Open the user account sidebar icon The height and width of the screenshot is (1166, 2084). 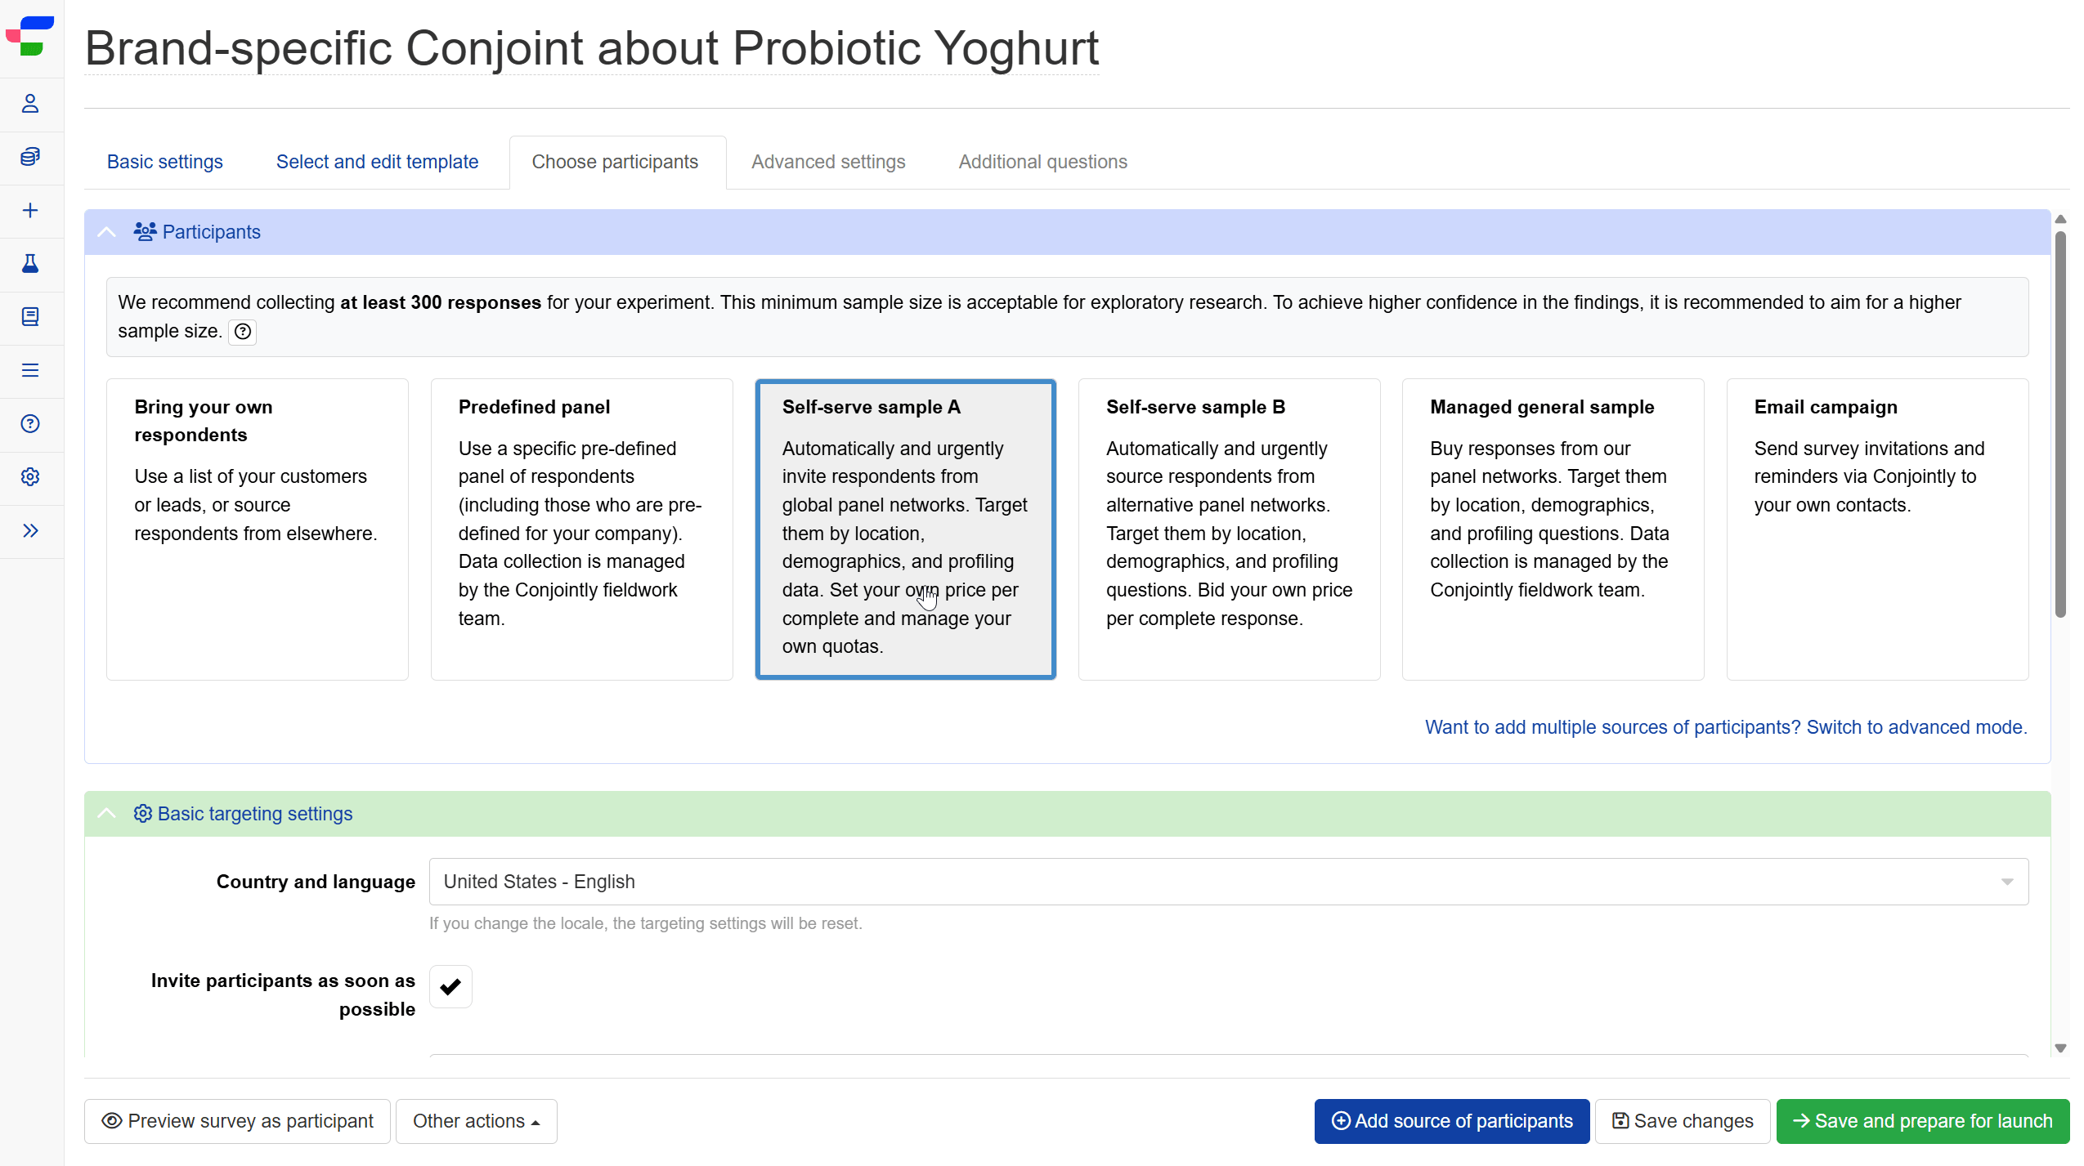(x=30, y=104)
